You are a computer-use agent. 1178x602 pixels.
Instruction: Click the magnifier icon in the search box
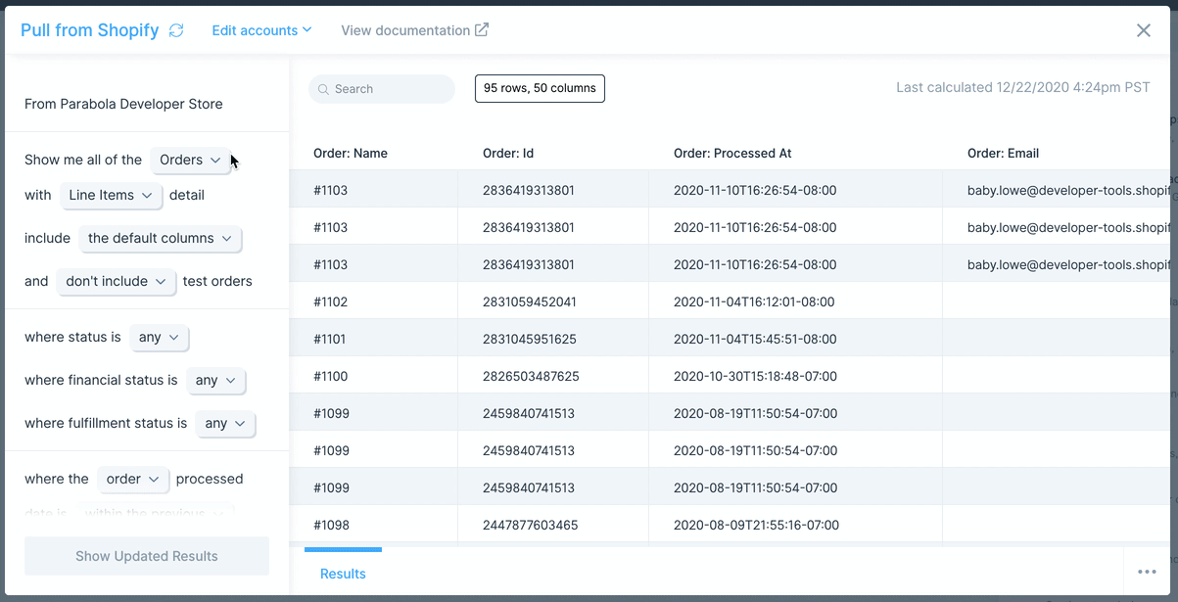point(323,89)
